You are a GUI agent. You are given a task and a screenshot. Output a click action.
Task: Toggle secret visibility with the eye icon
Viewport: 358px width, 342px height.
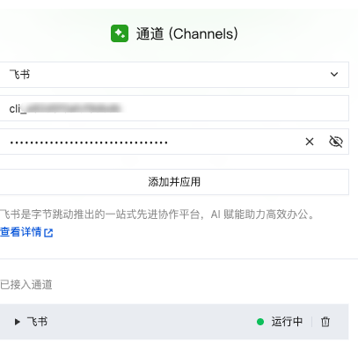pos(336,142)
